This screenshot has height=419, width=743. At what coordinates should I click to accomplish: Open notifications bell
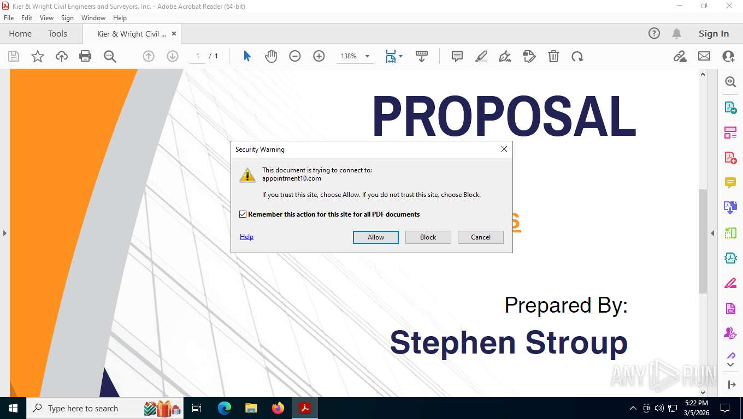point(676,33)
